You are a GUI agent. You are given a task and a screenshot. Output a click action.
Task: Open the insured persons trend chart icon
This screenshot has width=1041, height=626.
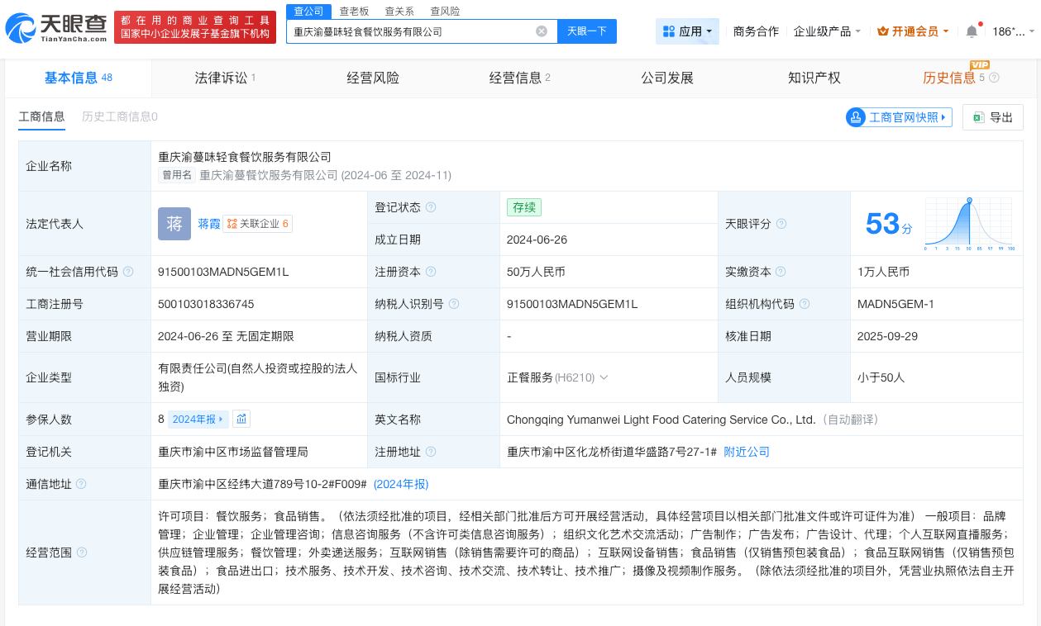[x=241, y=420]
